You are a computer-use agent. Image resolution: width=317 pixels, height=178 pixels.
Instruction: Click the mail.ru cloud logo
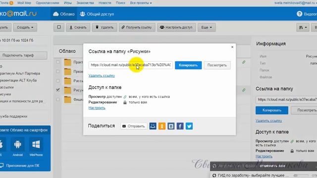[18, 13]
